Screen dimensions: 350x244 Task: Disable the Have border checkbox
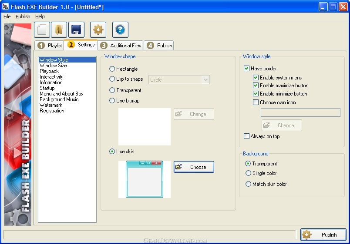click(x=247, y=69)
